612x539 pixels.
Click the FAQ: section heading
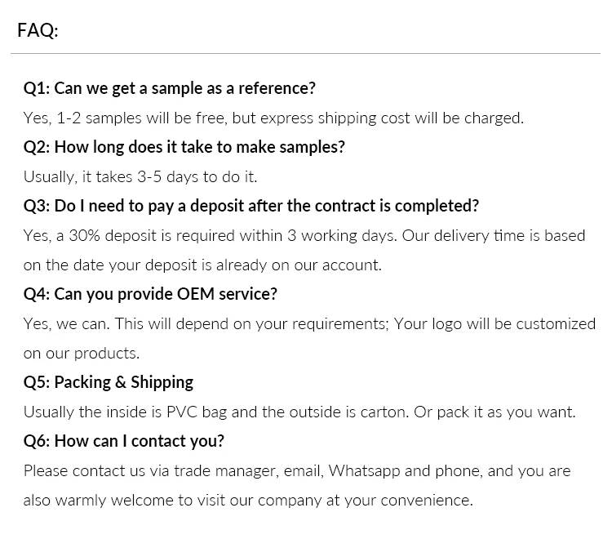click(x=38, y=31)
